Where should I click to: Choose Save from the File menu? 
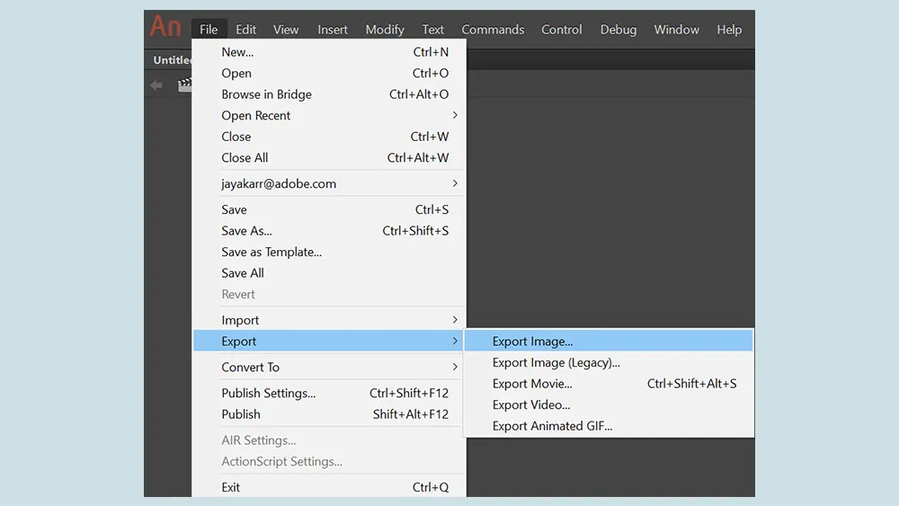click(330, 209)
